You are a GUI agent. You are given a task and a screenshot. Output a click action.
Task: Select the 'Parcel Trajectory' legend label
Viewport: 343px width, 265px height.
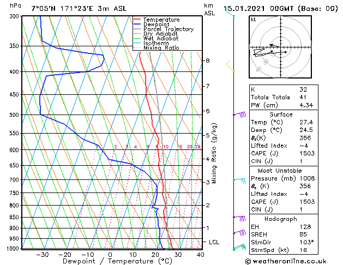pos(169,29)
